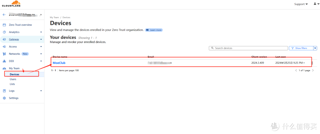Image resolution: width=320 pixels, height=134 pixels.
Task: Expand the Logs section arrow
Action: 41,91
